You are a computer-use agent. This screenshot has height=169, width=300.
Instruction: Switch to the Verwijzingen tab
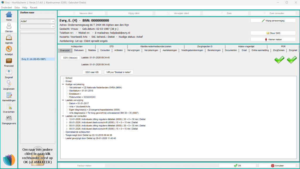[133, 50]
